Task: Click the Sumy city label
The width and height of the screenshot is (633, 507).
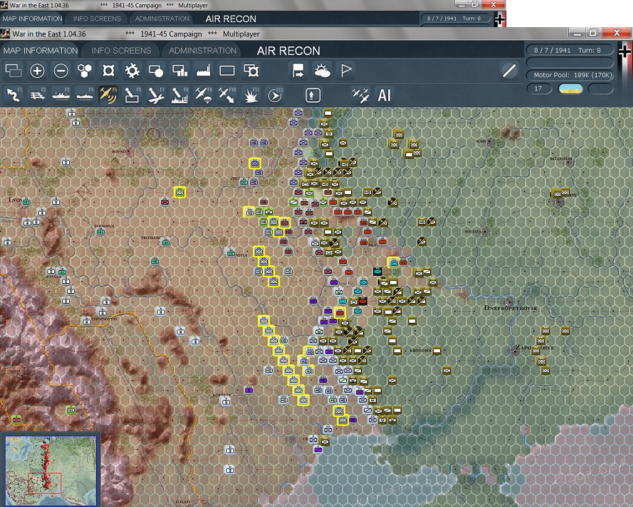Action: 481,142
